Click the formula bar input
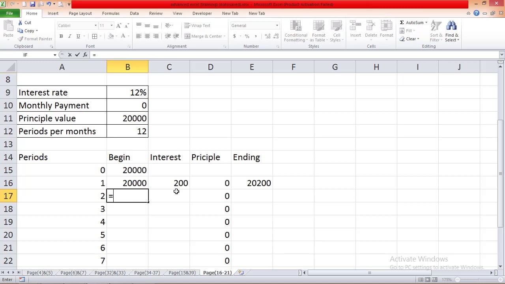The image size is (505, 284). [x=295, y=55]
